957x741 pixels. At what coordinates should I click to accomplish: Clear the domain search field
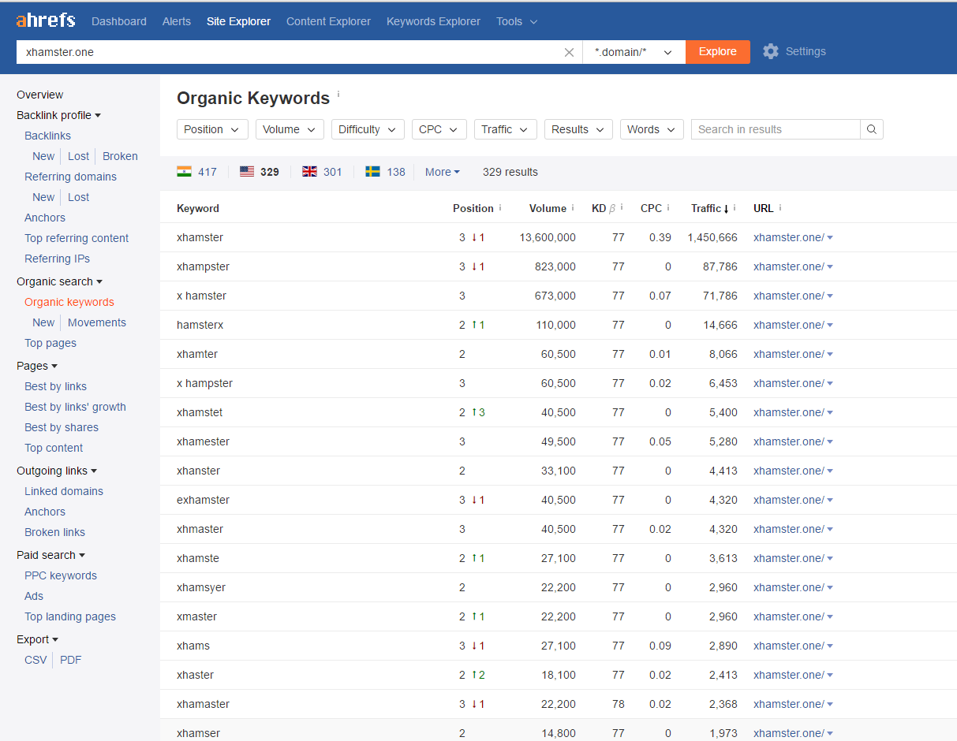pos(569,52)
